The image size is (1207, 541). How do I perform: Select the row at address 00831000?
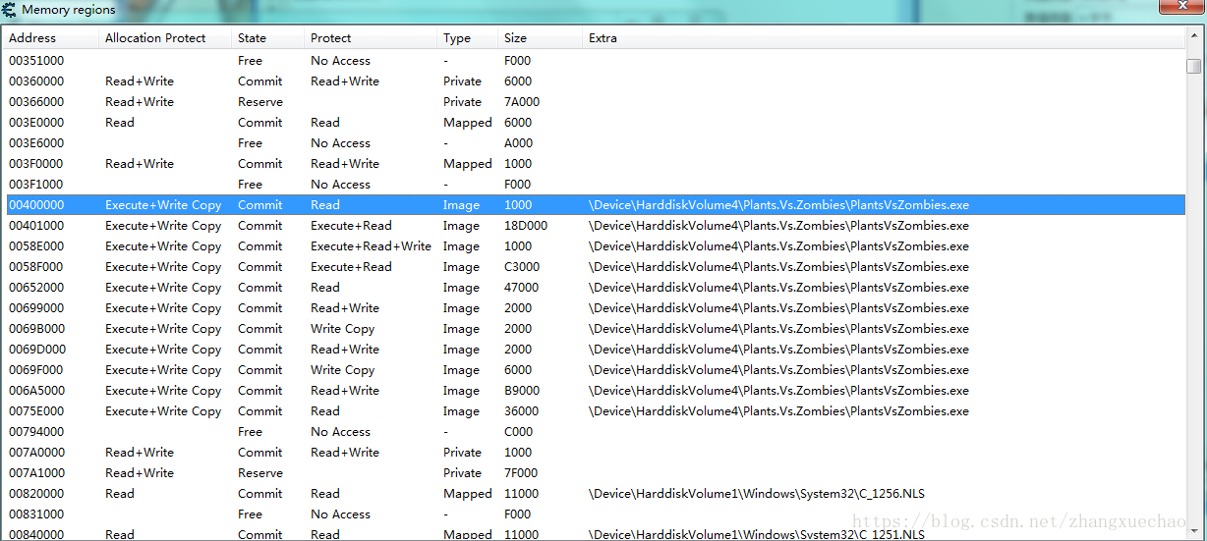click(594, 514)
